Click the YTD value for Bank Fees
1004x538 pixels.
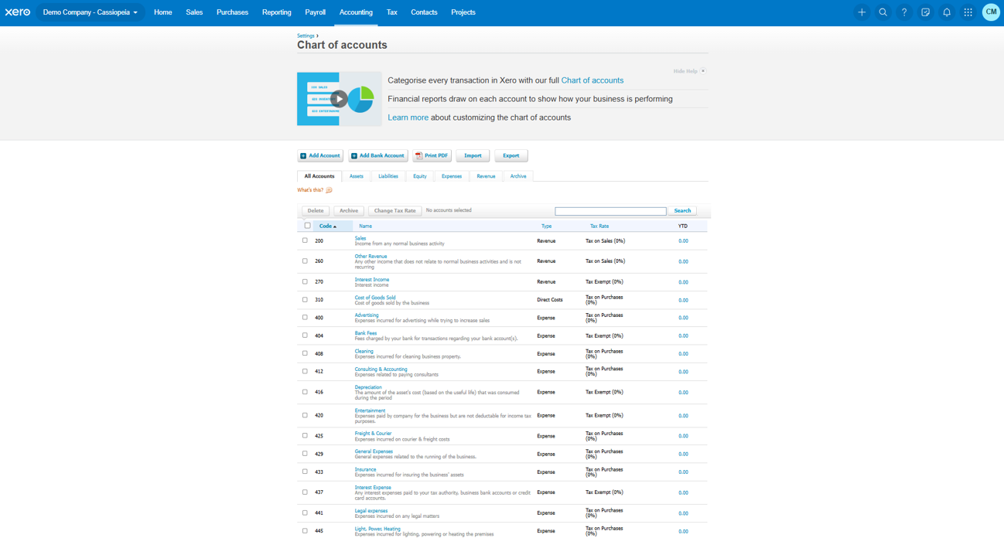click(683, 335)
